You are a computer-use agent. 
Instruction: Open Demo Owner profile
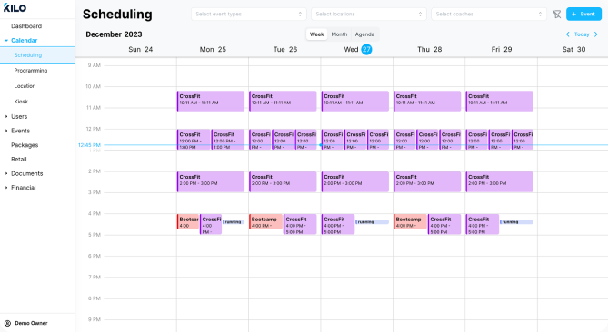(31, 323)
